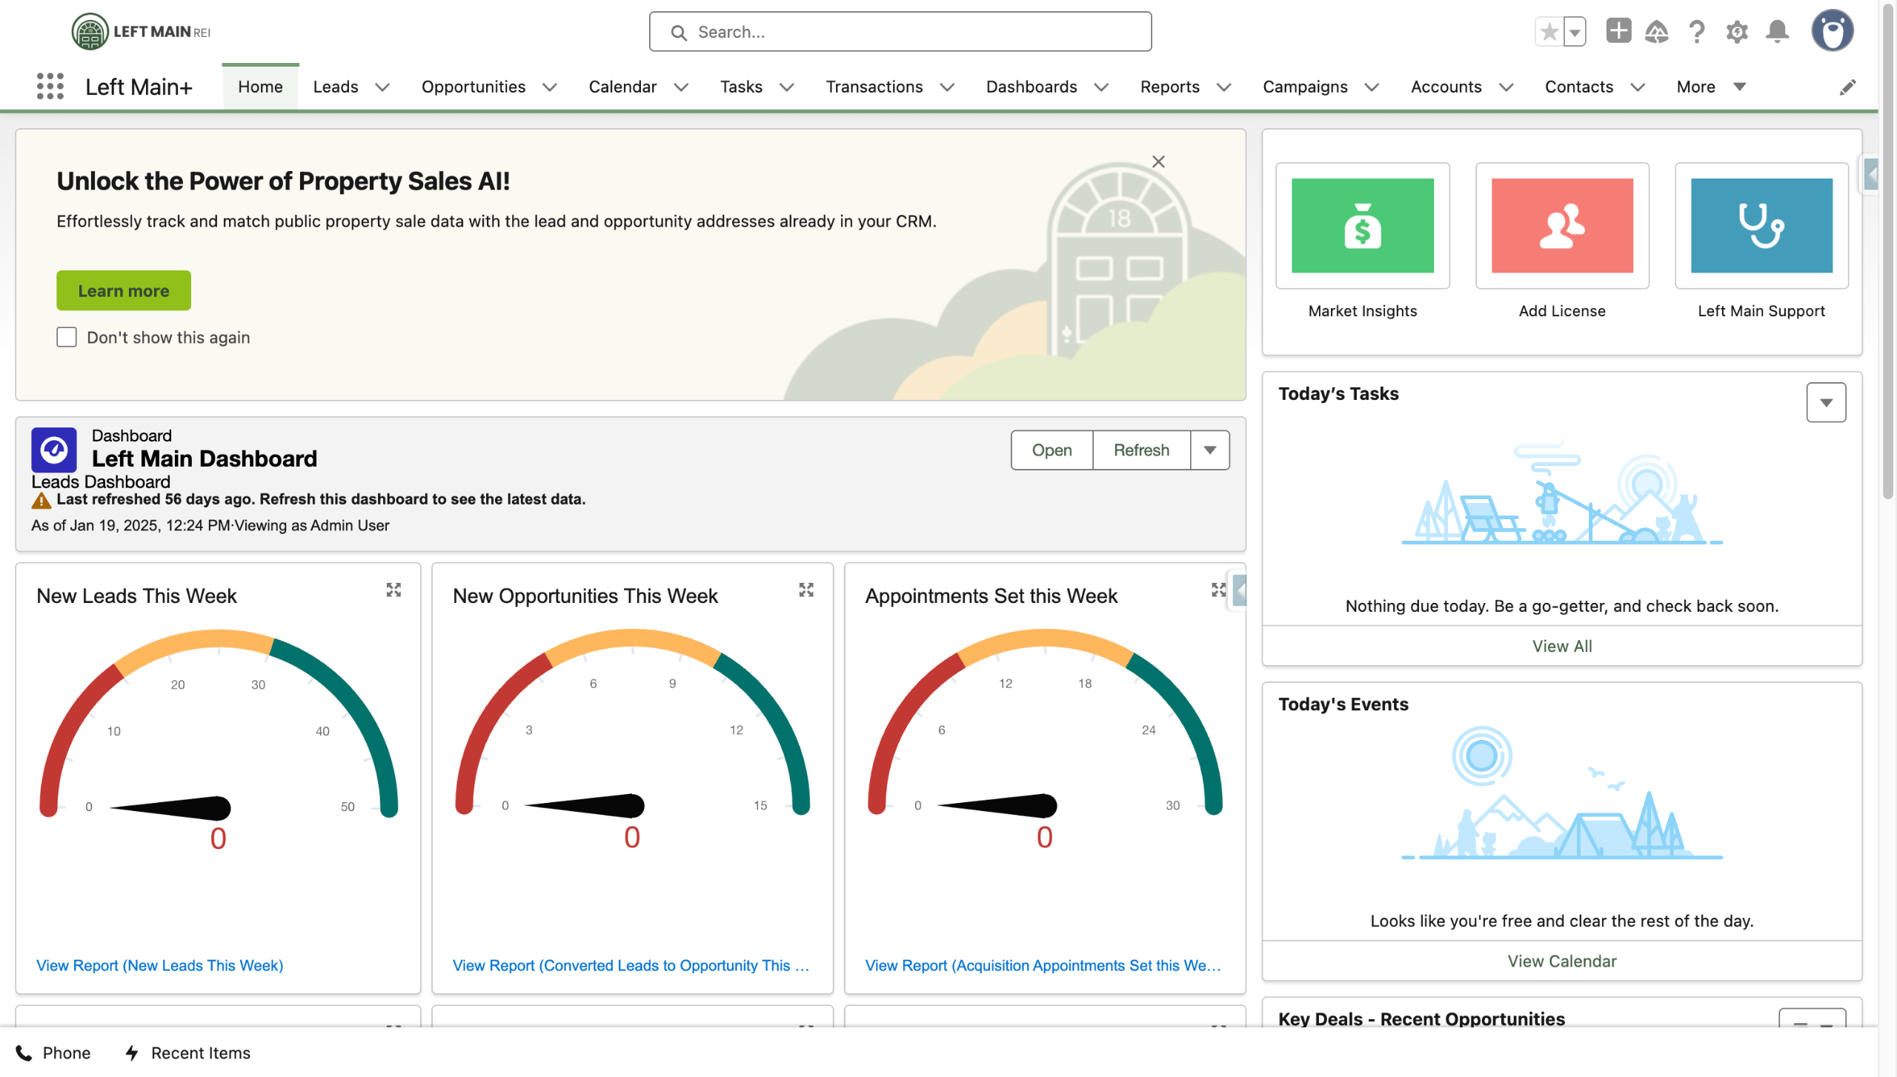Open the Left Main Support stethoscope tile
Viewport: 1897px width, 1077px height.
(x=1761, y=225)
